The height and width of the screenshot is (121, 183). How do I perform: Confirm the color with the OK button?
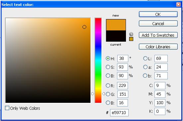pos(158,14)
